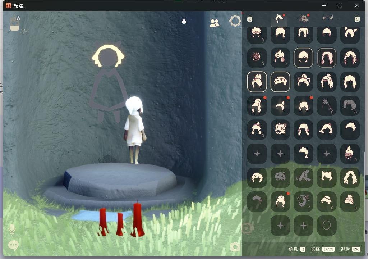Select the star cap hair with side tassels

pyautogui.click(x=303, y=82)
